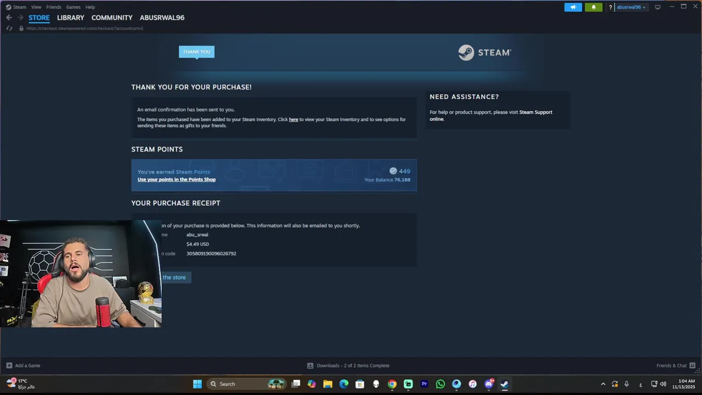Switch to the COMMUNITY tab
The height and width of the screenshot is (395, 702).
pyautogui.click(x=112, y=18)
